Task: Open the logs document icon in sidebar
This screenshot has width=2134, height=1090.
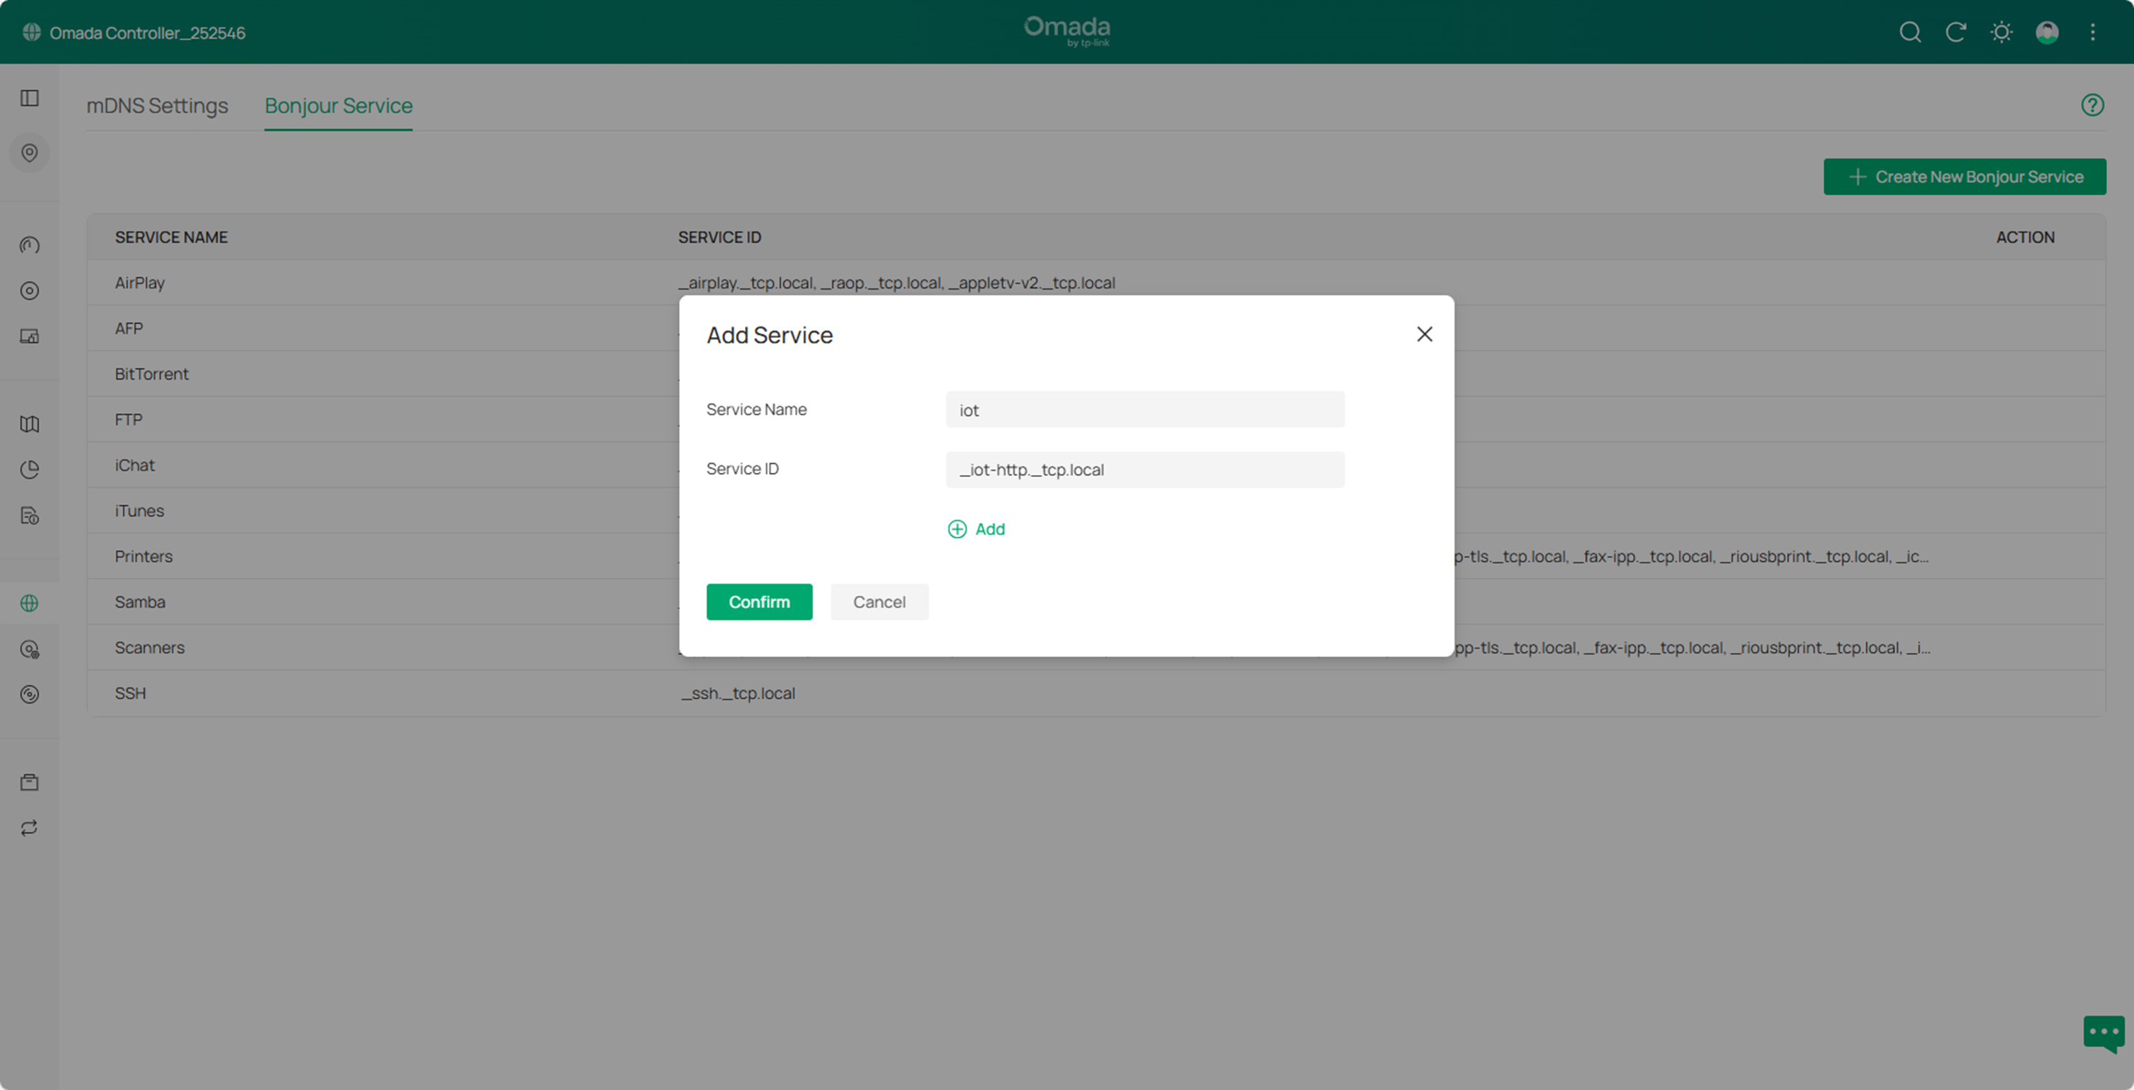Action: 29,515
